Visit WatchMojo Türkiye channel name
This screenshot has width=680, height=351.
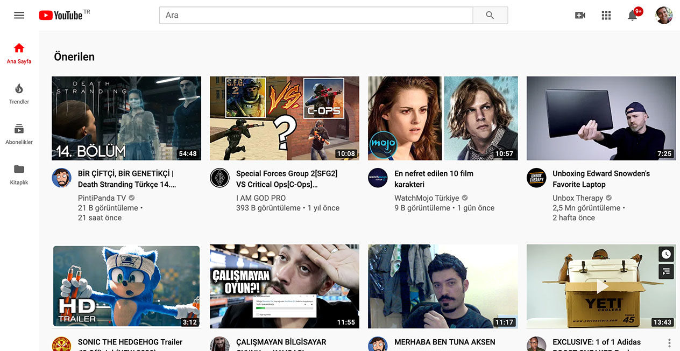coord(427,198)
